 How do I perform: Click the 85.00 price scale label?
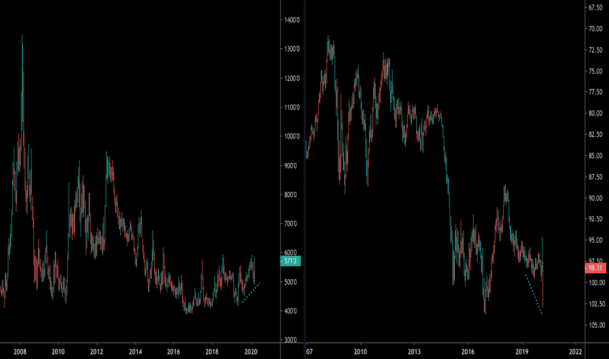tap(595, 155)
